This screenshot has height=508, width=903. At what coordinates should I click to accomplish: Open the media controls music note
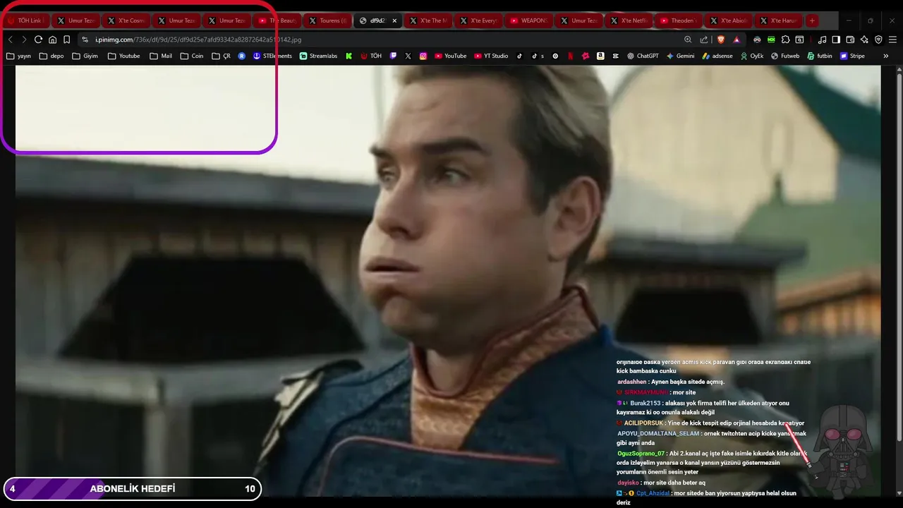point(822,40)
